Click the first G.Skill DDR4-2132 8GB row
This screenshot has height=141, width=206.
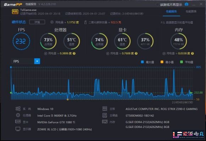tap(147, 122)
